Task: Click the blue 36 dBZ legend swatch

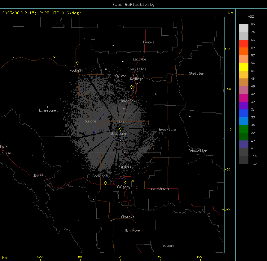Action: (x=243, y=113)
